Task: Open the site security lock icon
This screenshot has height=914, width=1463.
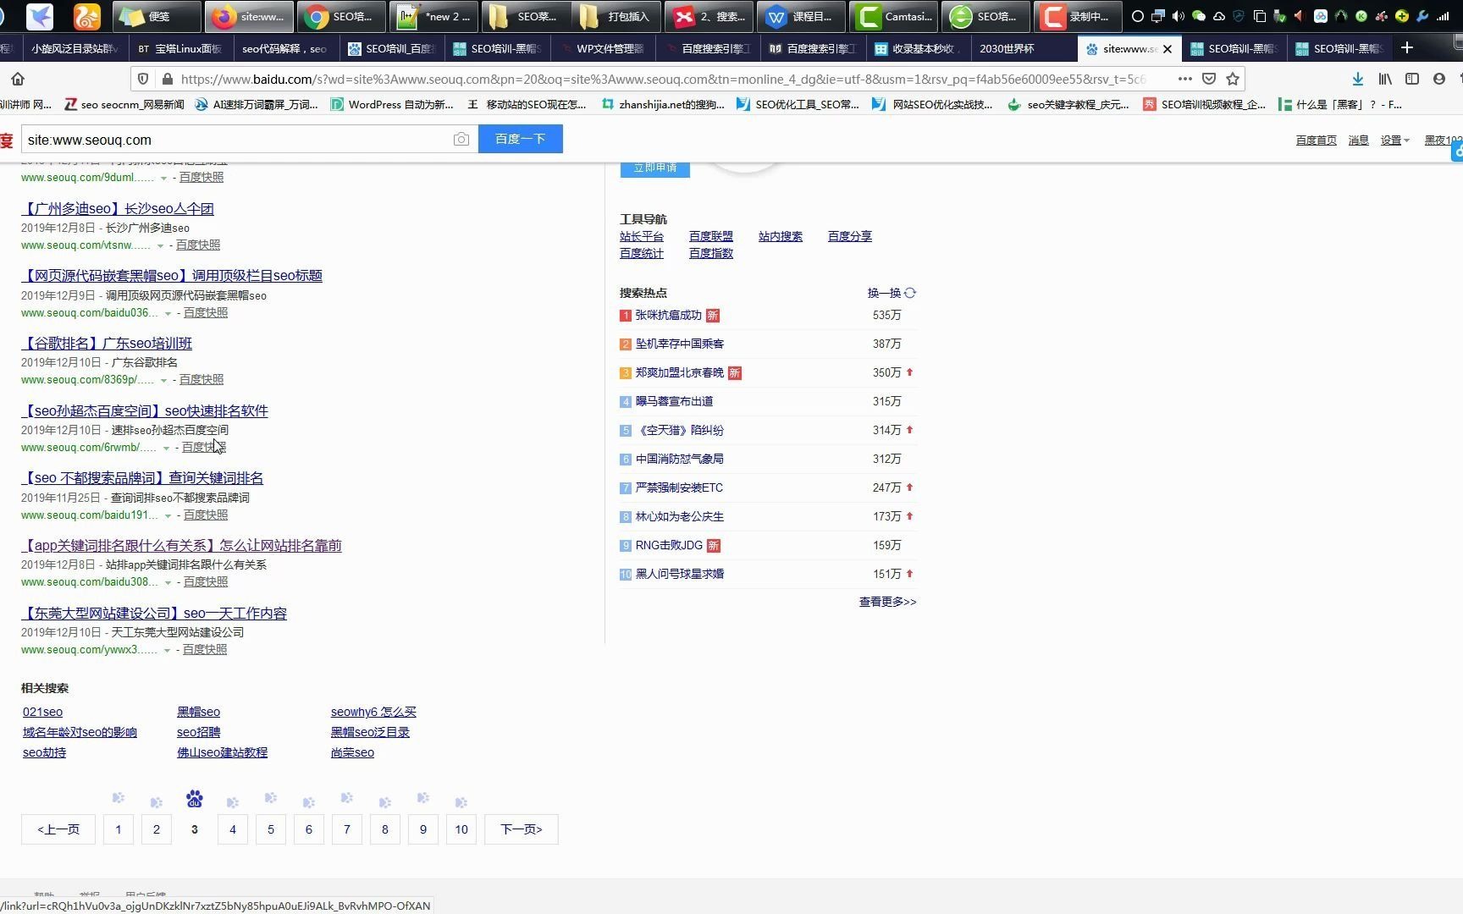Action: click(x=168, y=79)
